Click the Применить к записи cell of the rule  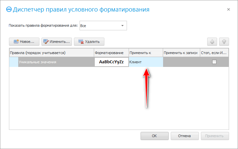182,62
